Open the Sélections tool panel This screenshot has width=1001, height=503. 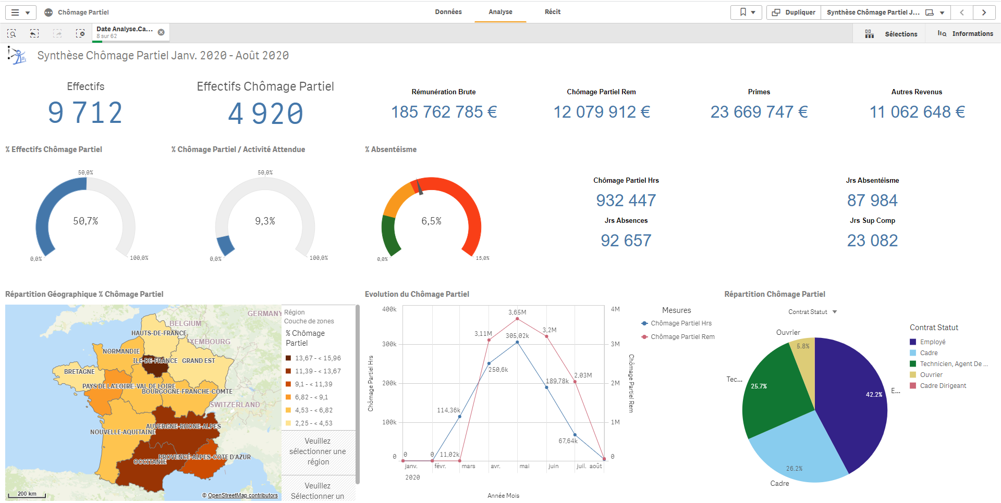(891, 34)
